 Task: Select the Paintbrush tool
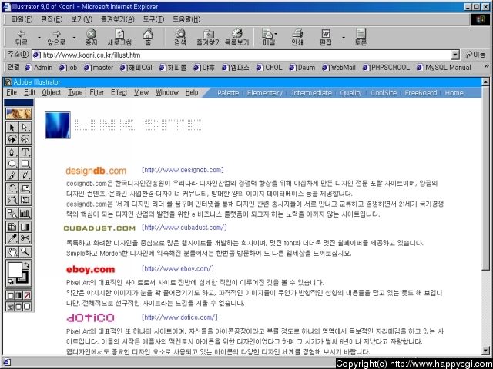pyautogui.click(x=12, y=175)
